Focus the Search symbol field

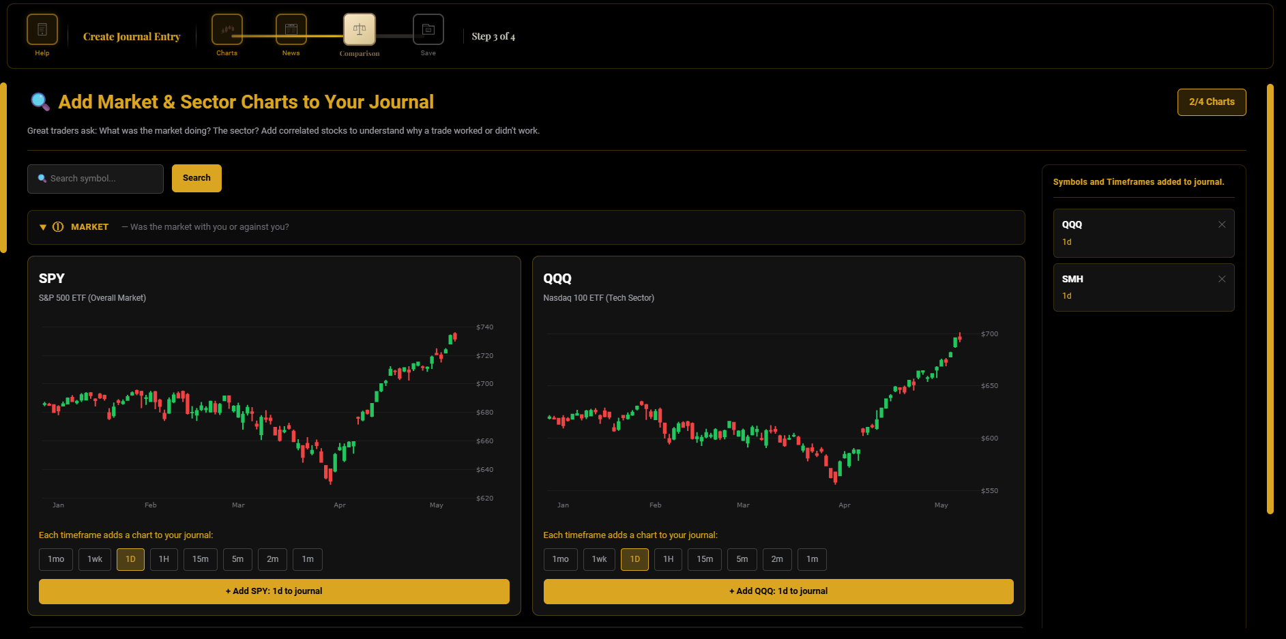[96, 179]
